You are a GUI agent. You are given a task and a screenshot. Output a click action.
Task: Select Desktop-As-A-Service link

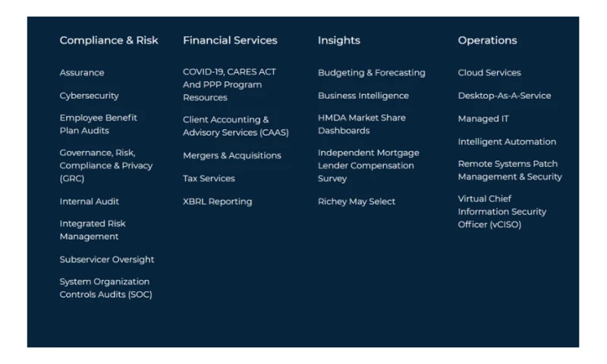tap(504, 96)
